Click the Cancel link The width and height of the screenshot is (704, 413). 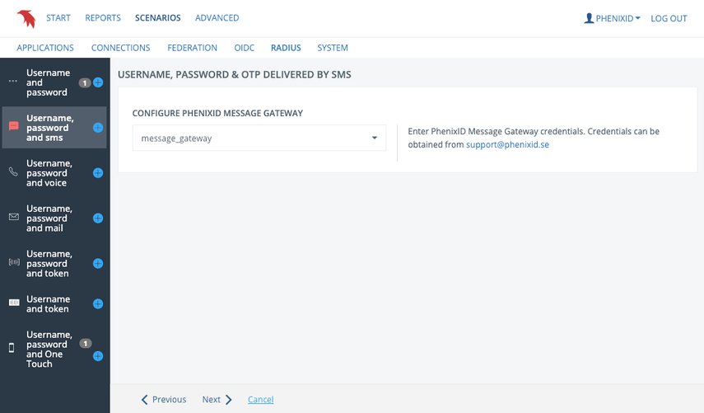pos(260,400)
